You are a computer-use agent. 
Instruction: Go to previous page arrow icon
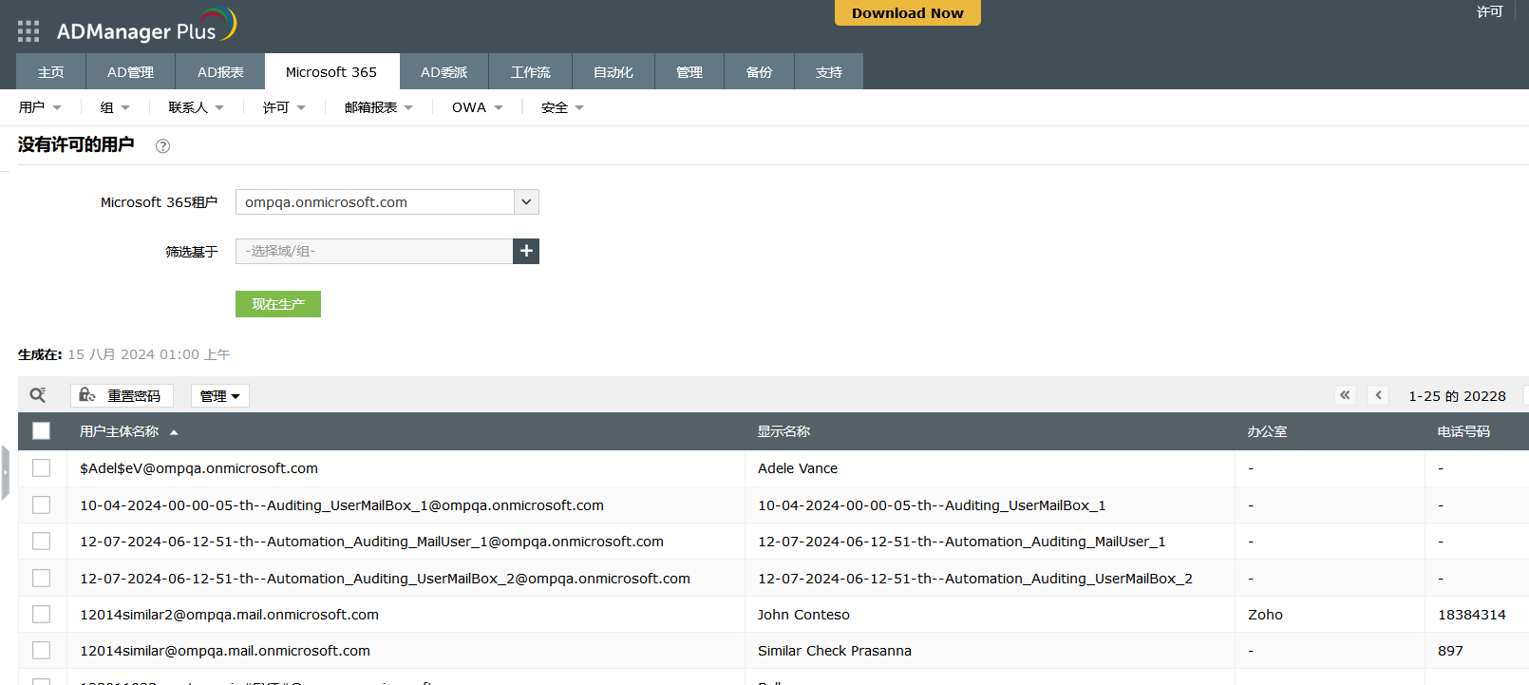click(1378, 395)
